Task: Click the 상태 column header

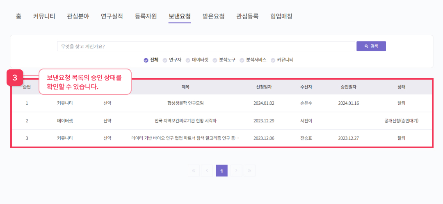Action: (401, 87)
